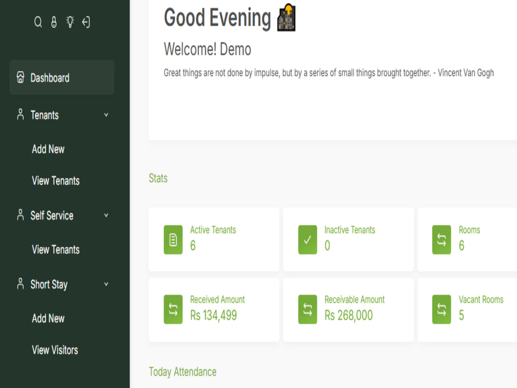
Task: Open View Tenants under Self Service
Action: click(x=56, y=249)
